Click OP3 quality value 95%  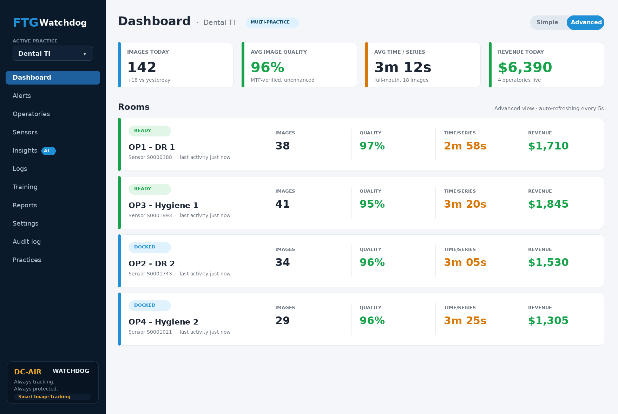tap(372, 204)
